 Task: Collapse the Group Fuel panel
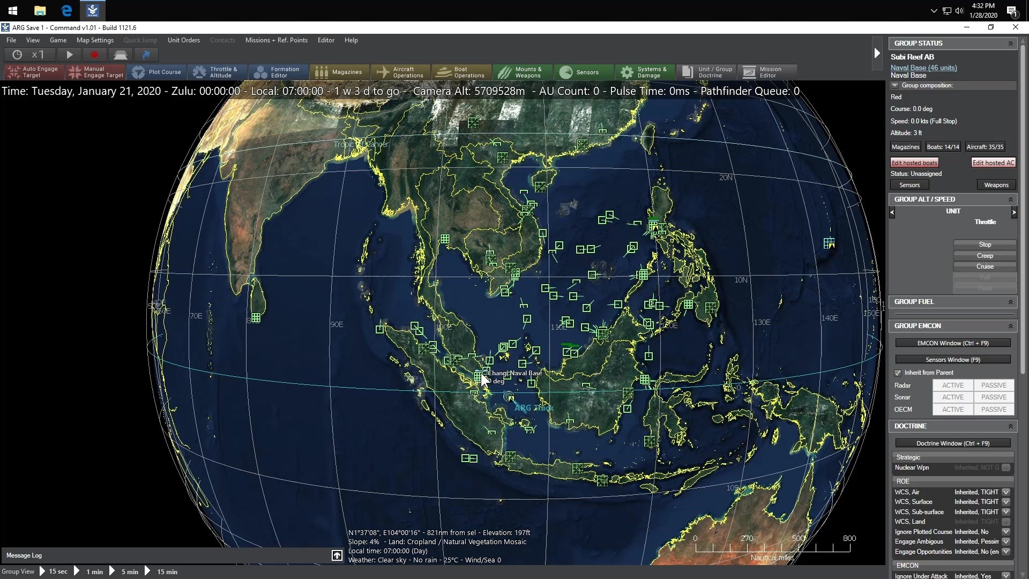(x=1011, y=302)
